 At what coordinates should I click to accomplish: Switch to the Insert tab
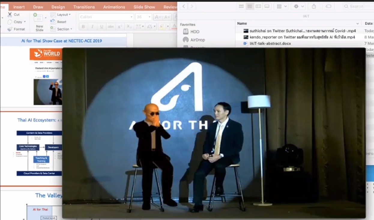pos(19,7)
